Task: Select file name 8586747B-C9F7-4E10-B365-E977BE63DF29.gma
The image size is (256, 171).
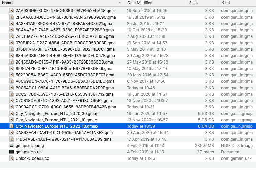Action: [64, 69]
